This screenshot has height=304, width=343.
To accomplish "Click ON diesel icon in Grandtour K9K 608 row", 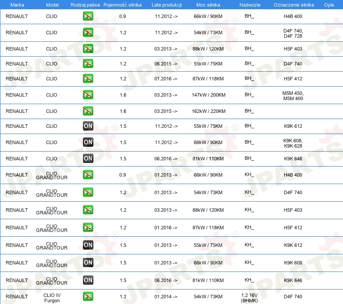I will [88, 262].
